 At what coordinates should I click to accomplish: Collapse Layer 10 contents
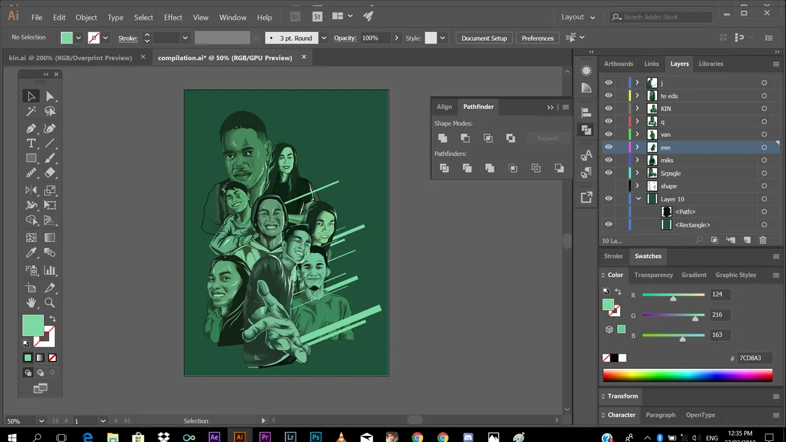pyautogui.click(x=638, y=199)
